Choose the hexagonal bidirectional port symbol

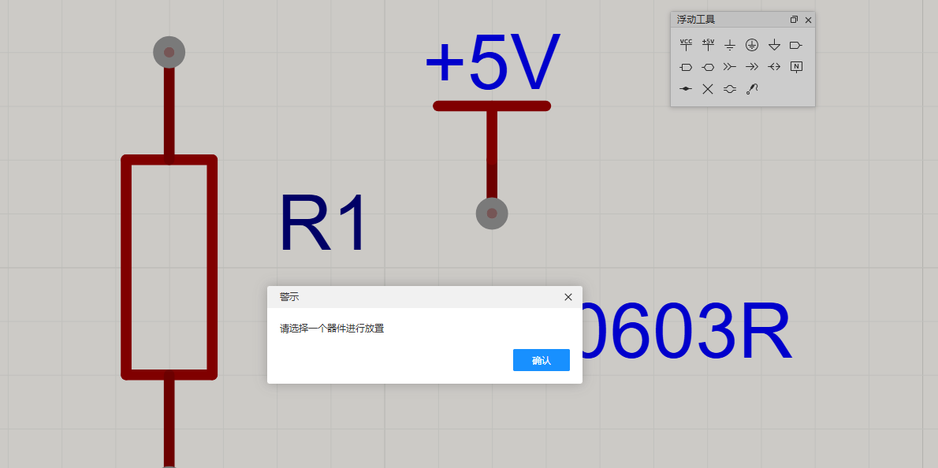(708, 67)
